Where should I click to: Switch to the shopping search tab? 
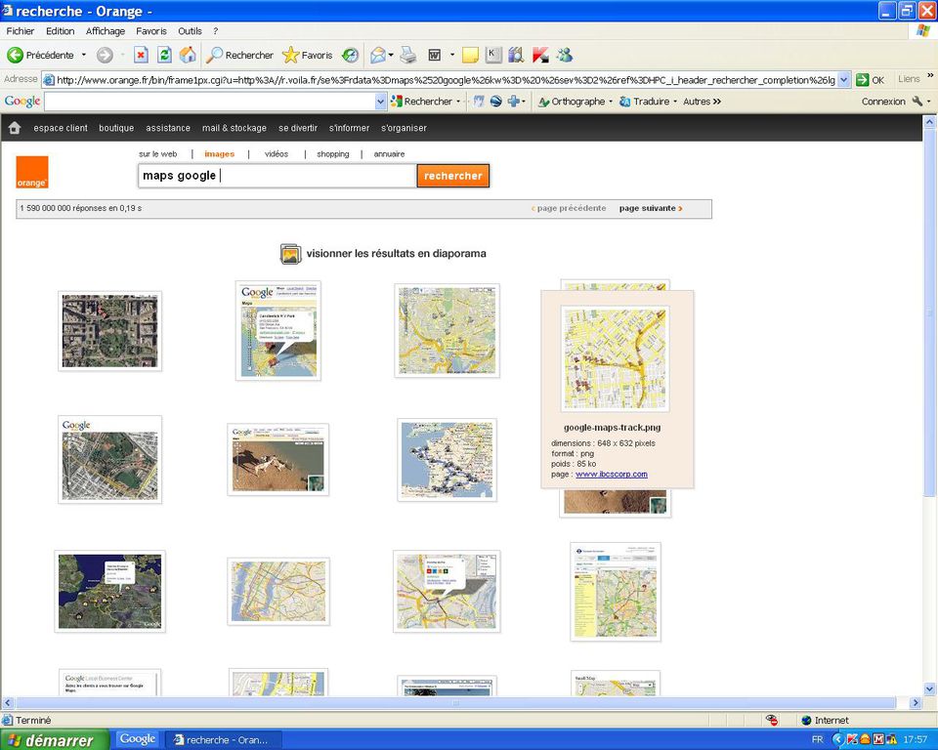(x=333, y=154)
